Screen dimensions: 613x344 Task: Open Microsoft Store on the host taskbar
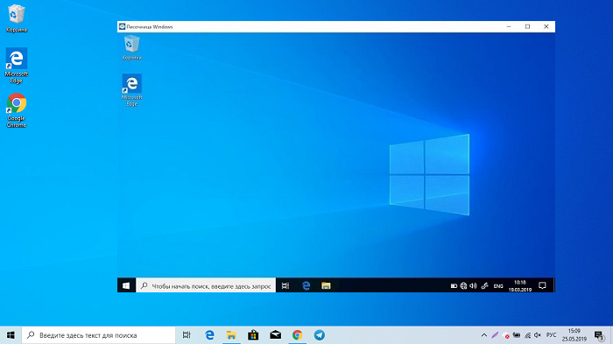click(x=253, y=335)
